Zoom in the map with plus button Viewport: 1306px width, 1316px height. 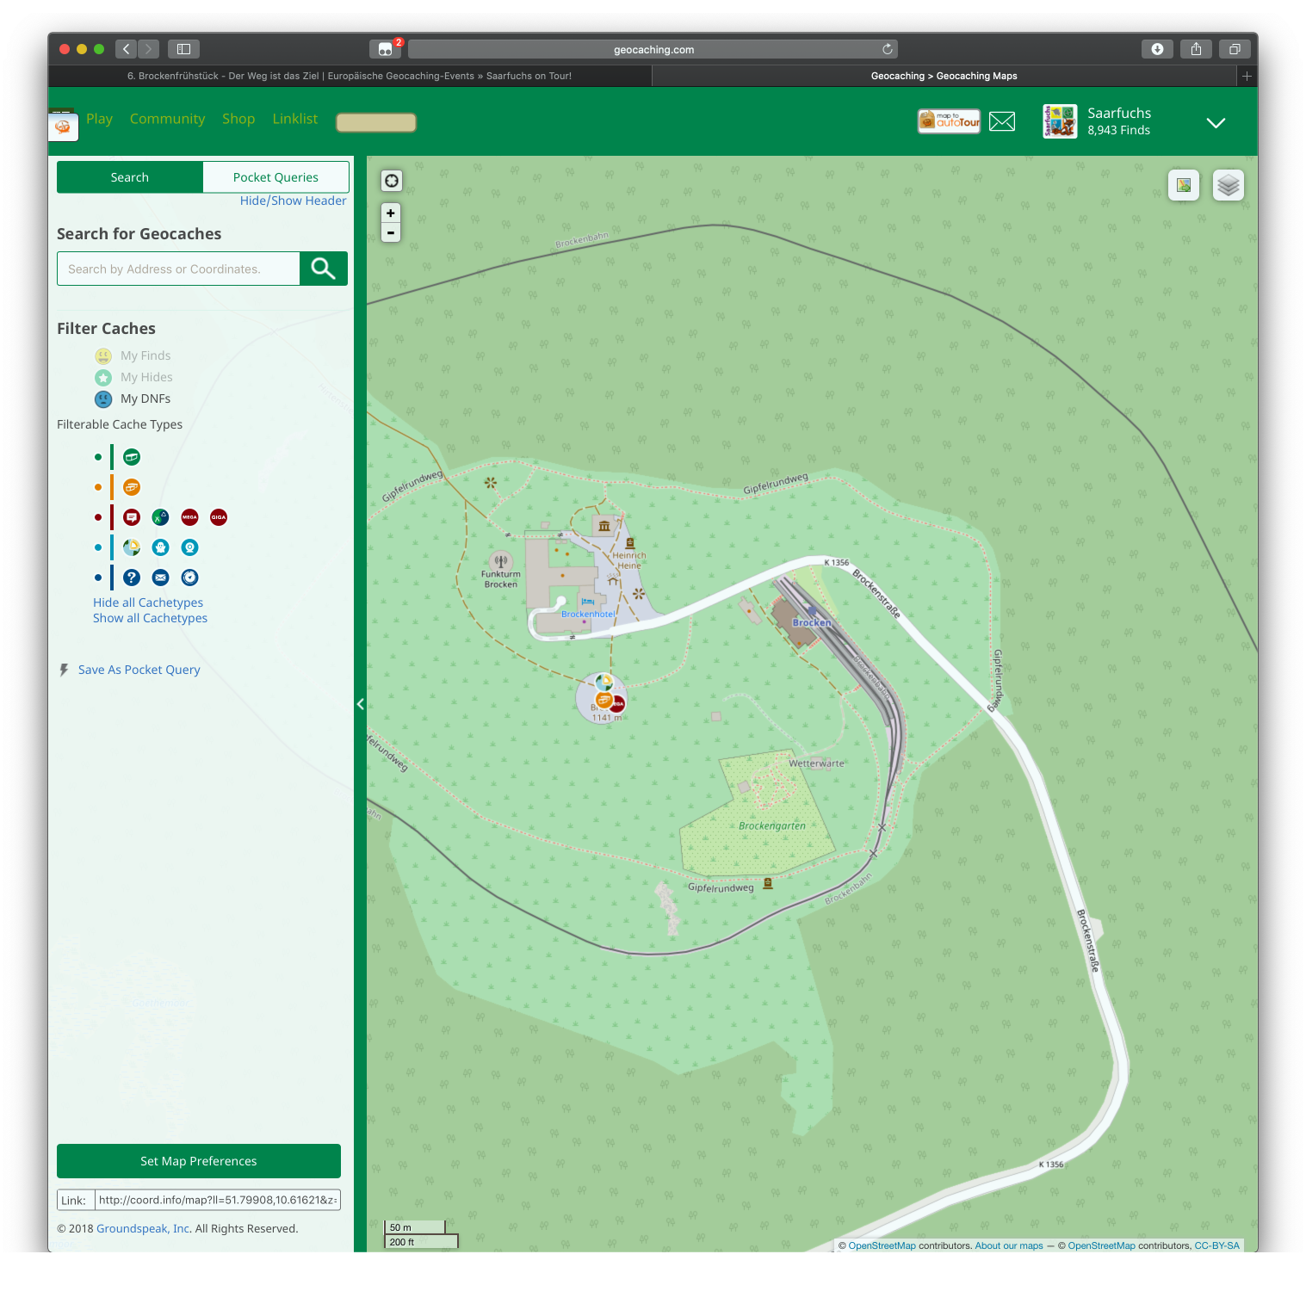pos(391,213)
